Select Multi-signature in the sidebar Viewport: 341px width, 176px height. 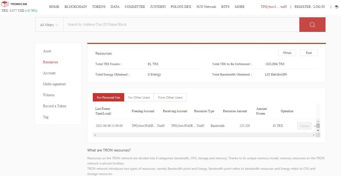54,84
